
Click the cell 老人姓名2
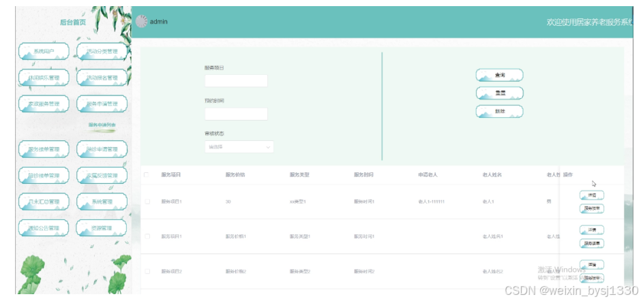(492, 271)
